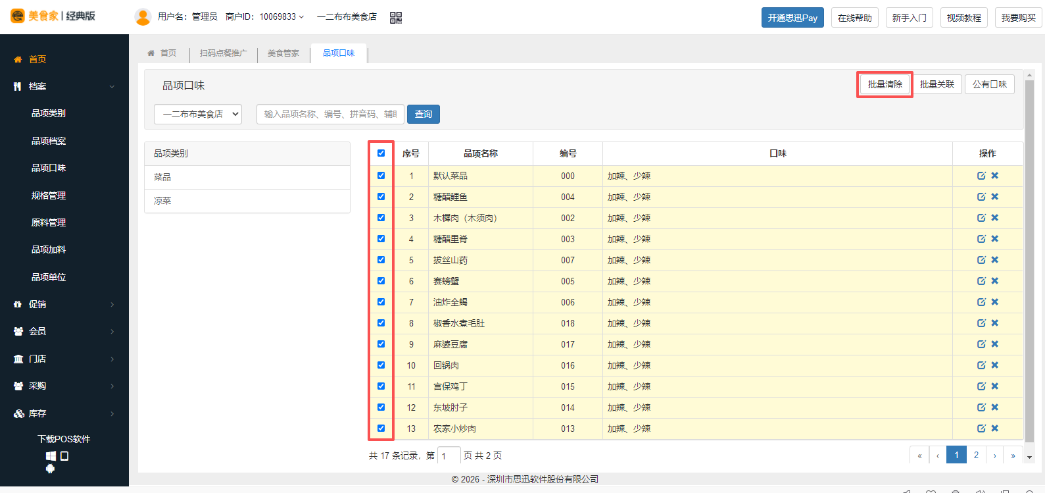Click the Windows POS download icon
The image size is (1045, 493).
click(x=51, y=456)
